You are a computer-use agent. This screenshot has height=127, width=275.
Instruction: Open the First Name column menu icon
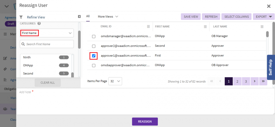tap(205, 27)
